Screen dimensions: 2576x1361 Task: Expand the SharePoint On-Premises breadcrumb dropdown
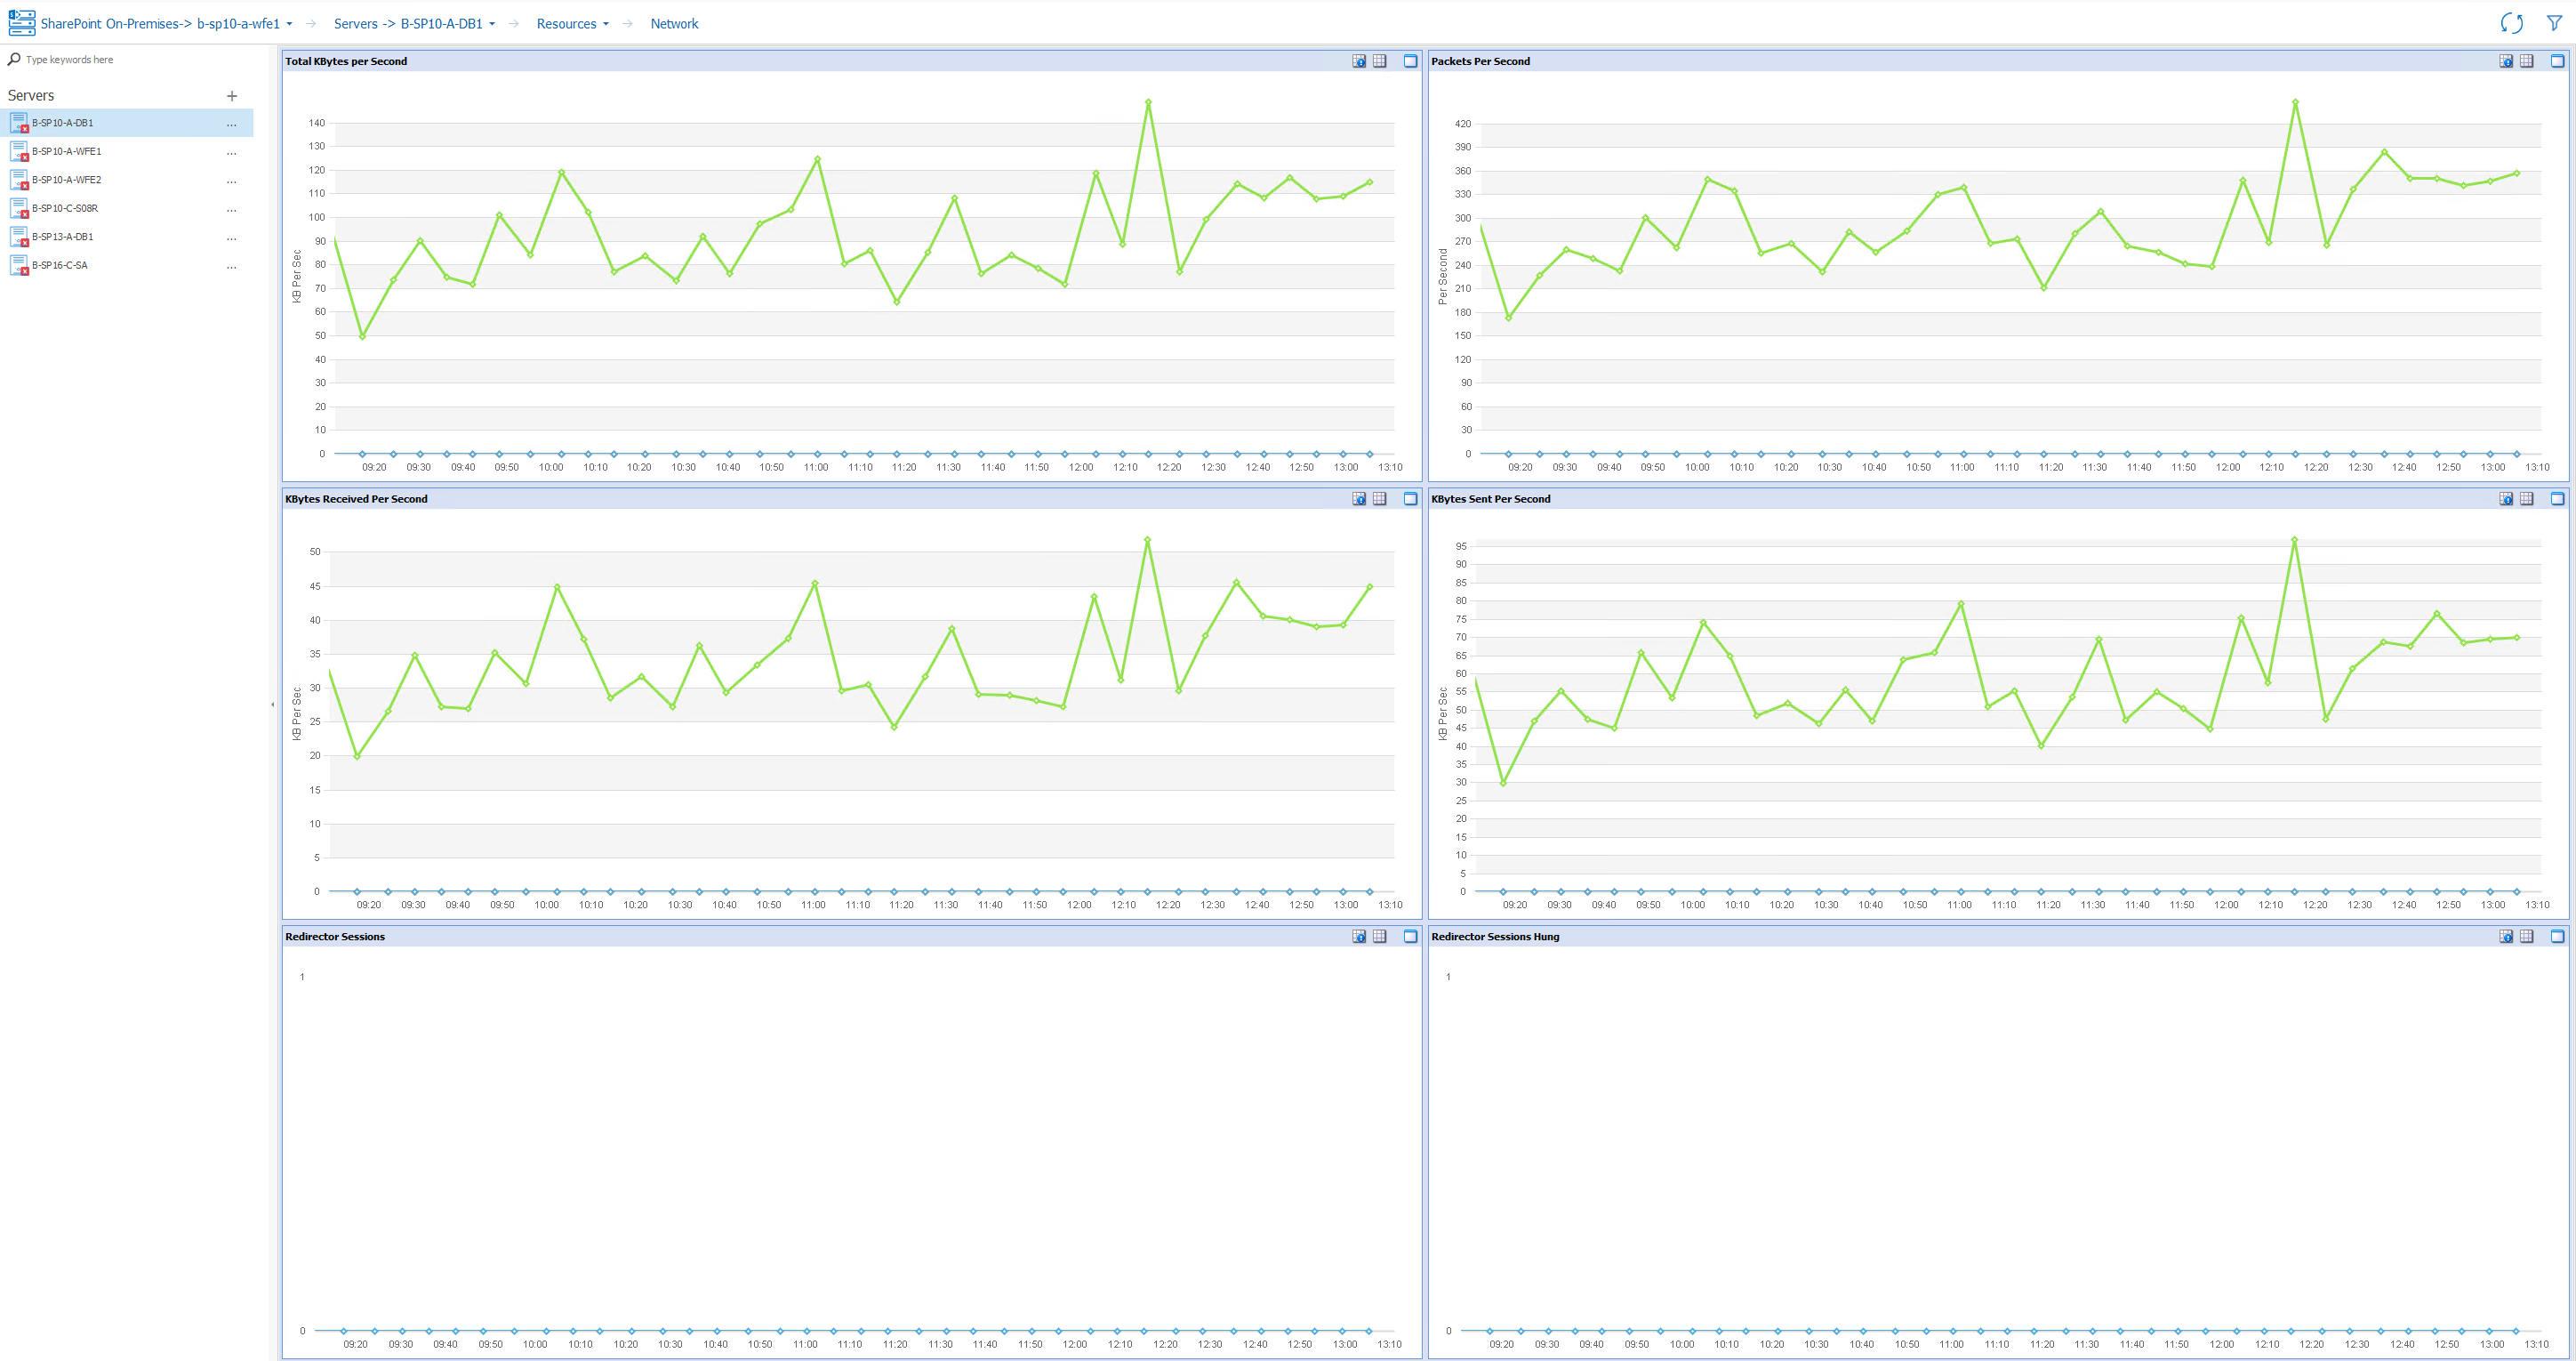click(x=289, y=24)
